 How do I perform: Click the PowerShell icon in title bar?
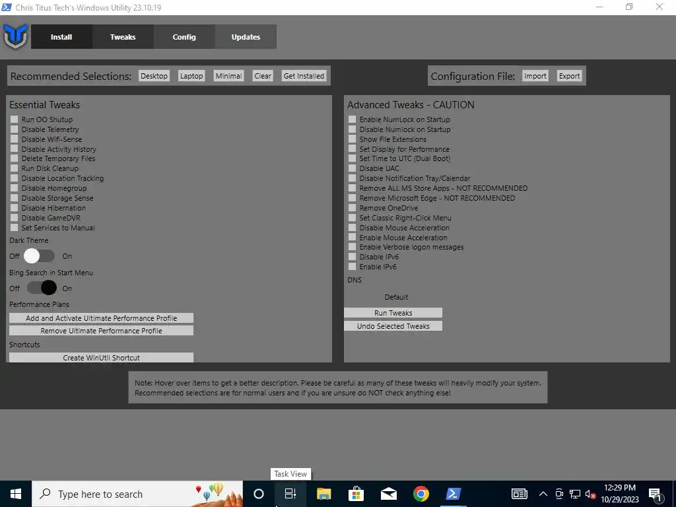(7, 7)
